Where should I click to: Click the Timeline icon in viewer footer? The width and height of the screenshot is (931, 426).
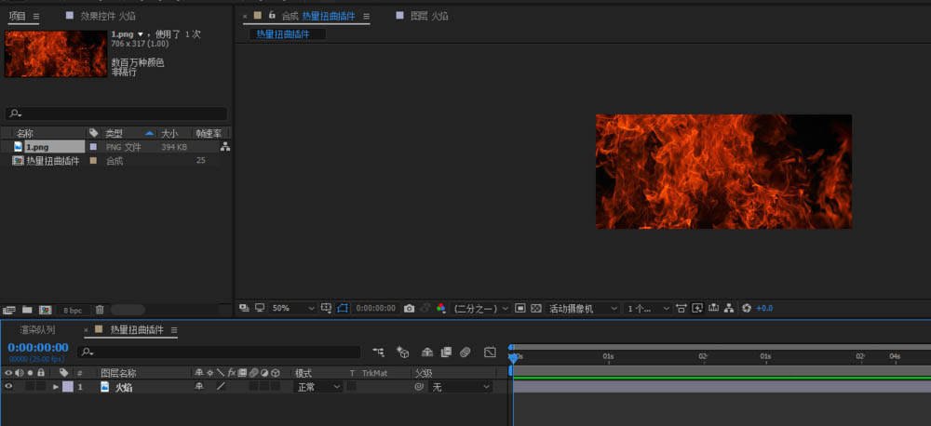[x=713, y=309]
